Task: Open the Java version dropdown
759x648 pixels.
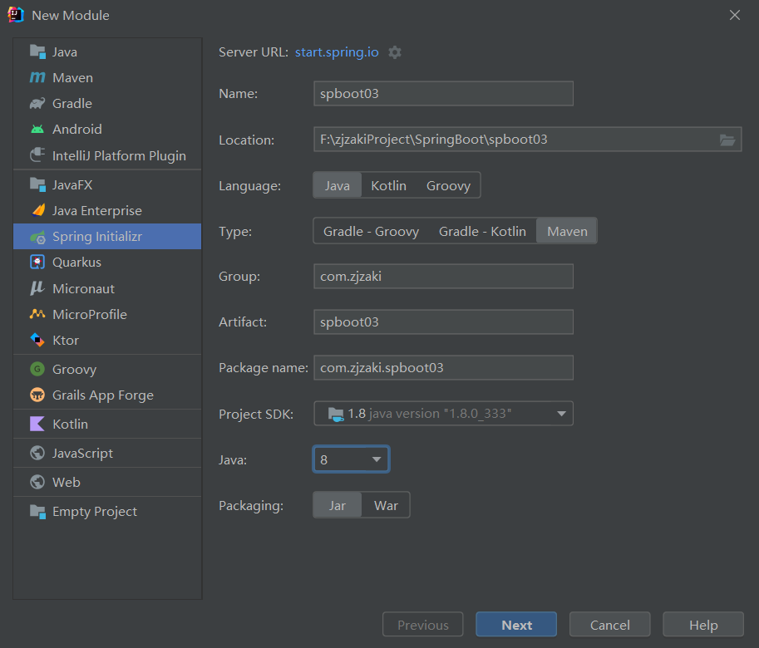Action: pos(351,459)
